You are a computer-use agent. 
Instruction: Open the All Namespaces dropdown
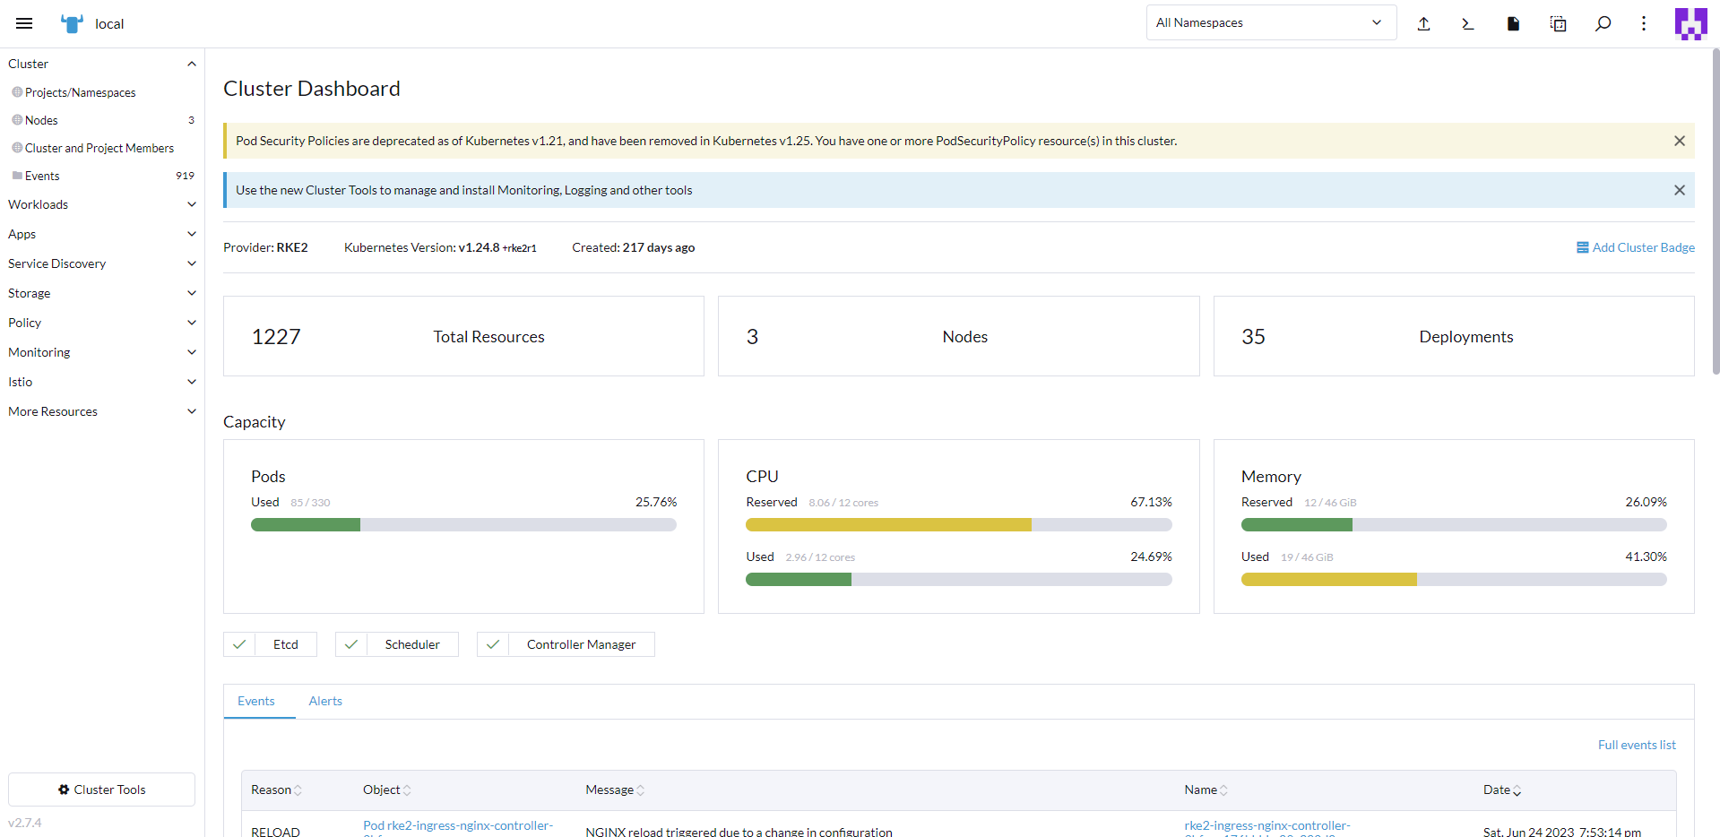click(x=1270, y=23)
